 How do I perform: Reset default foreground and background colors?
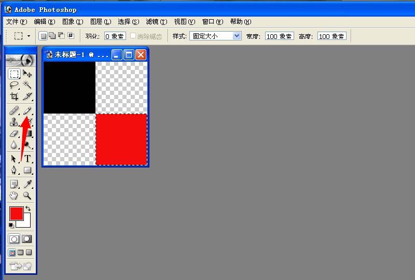[11, 226]
